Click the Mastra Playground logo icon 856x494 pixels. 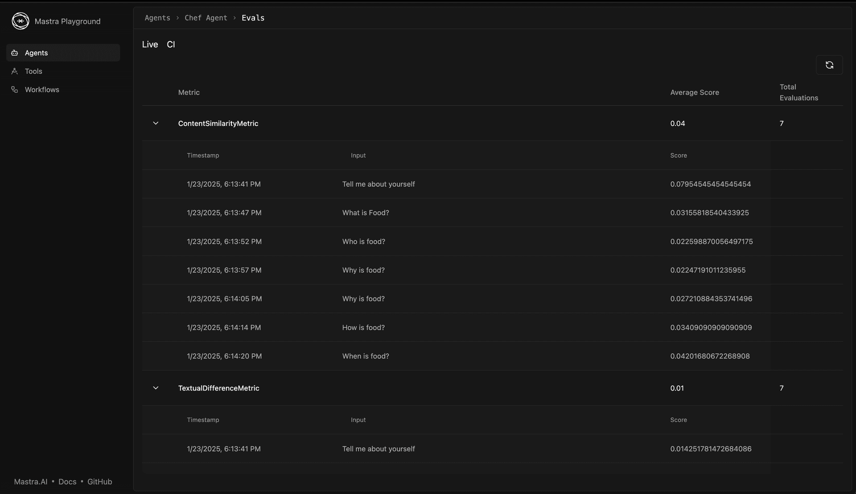click(21, 21)
